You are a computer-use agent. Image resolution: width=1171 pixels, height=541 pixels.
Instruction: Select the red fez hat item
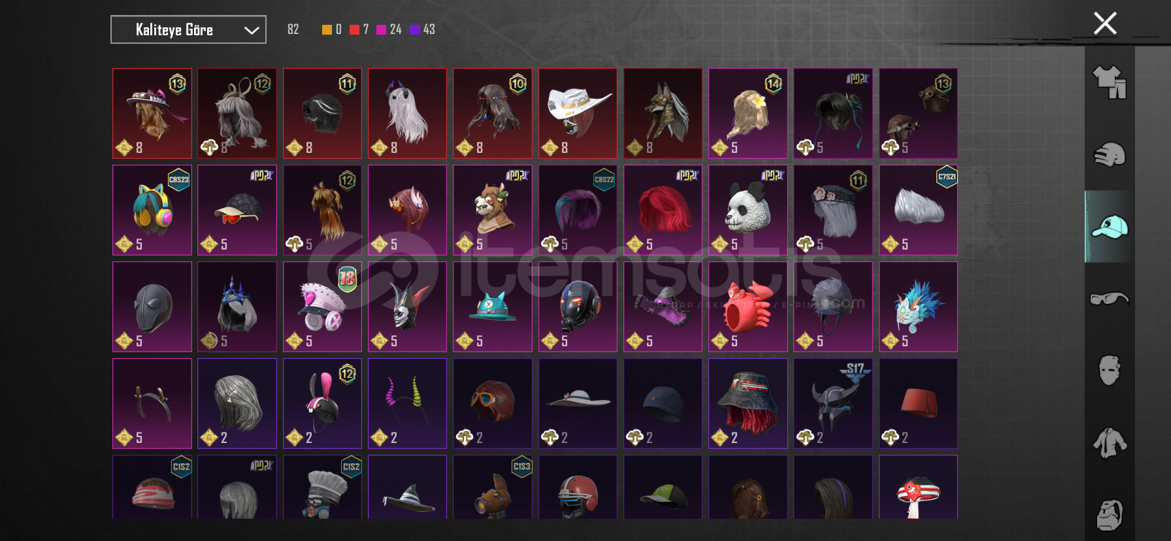click(x=918, y=403)
